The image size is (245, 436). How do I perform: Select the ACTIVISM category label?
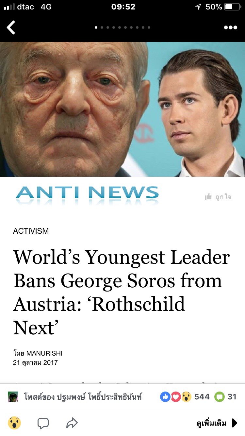[x=31, y=231]
